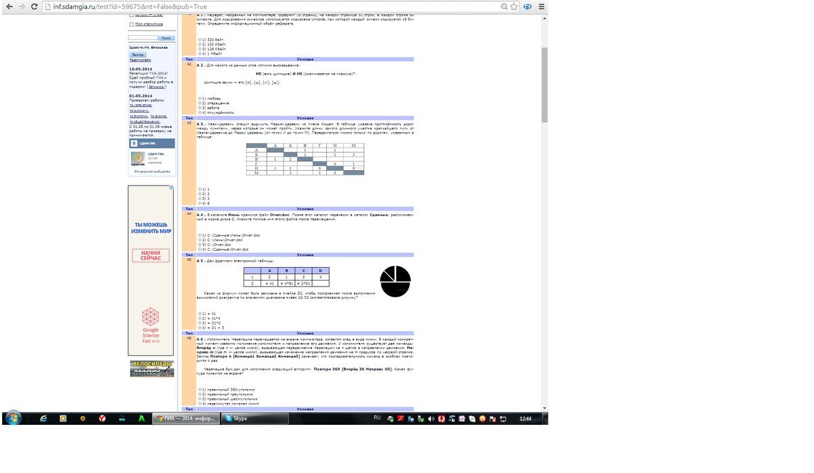Click the 12:44 system clock

click(525, 419)
